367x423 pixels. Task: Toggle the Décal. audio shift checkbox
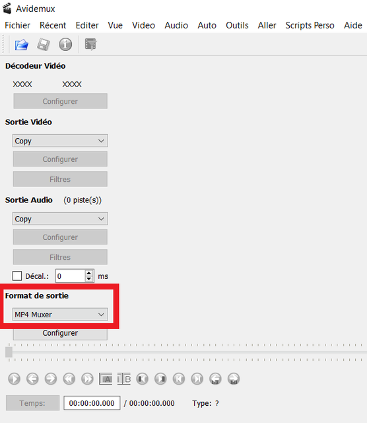(17, 276)
